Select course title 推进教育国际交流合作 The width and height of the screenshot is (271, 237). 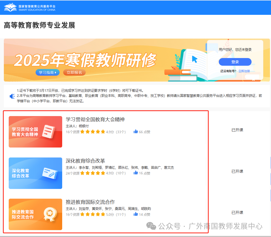(x=90, y=202)
